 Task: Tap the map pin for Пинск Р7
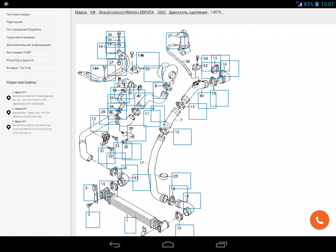click(9, 113)
